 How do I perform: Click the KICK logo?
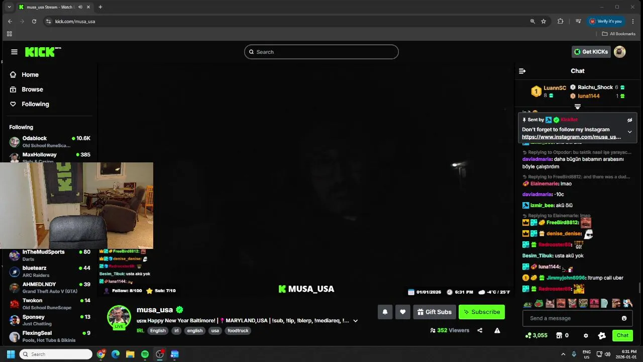(x=43, y=52)
